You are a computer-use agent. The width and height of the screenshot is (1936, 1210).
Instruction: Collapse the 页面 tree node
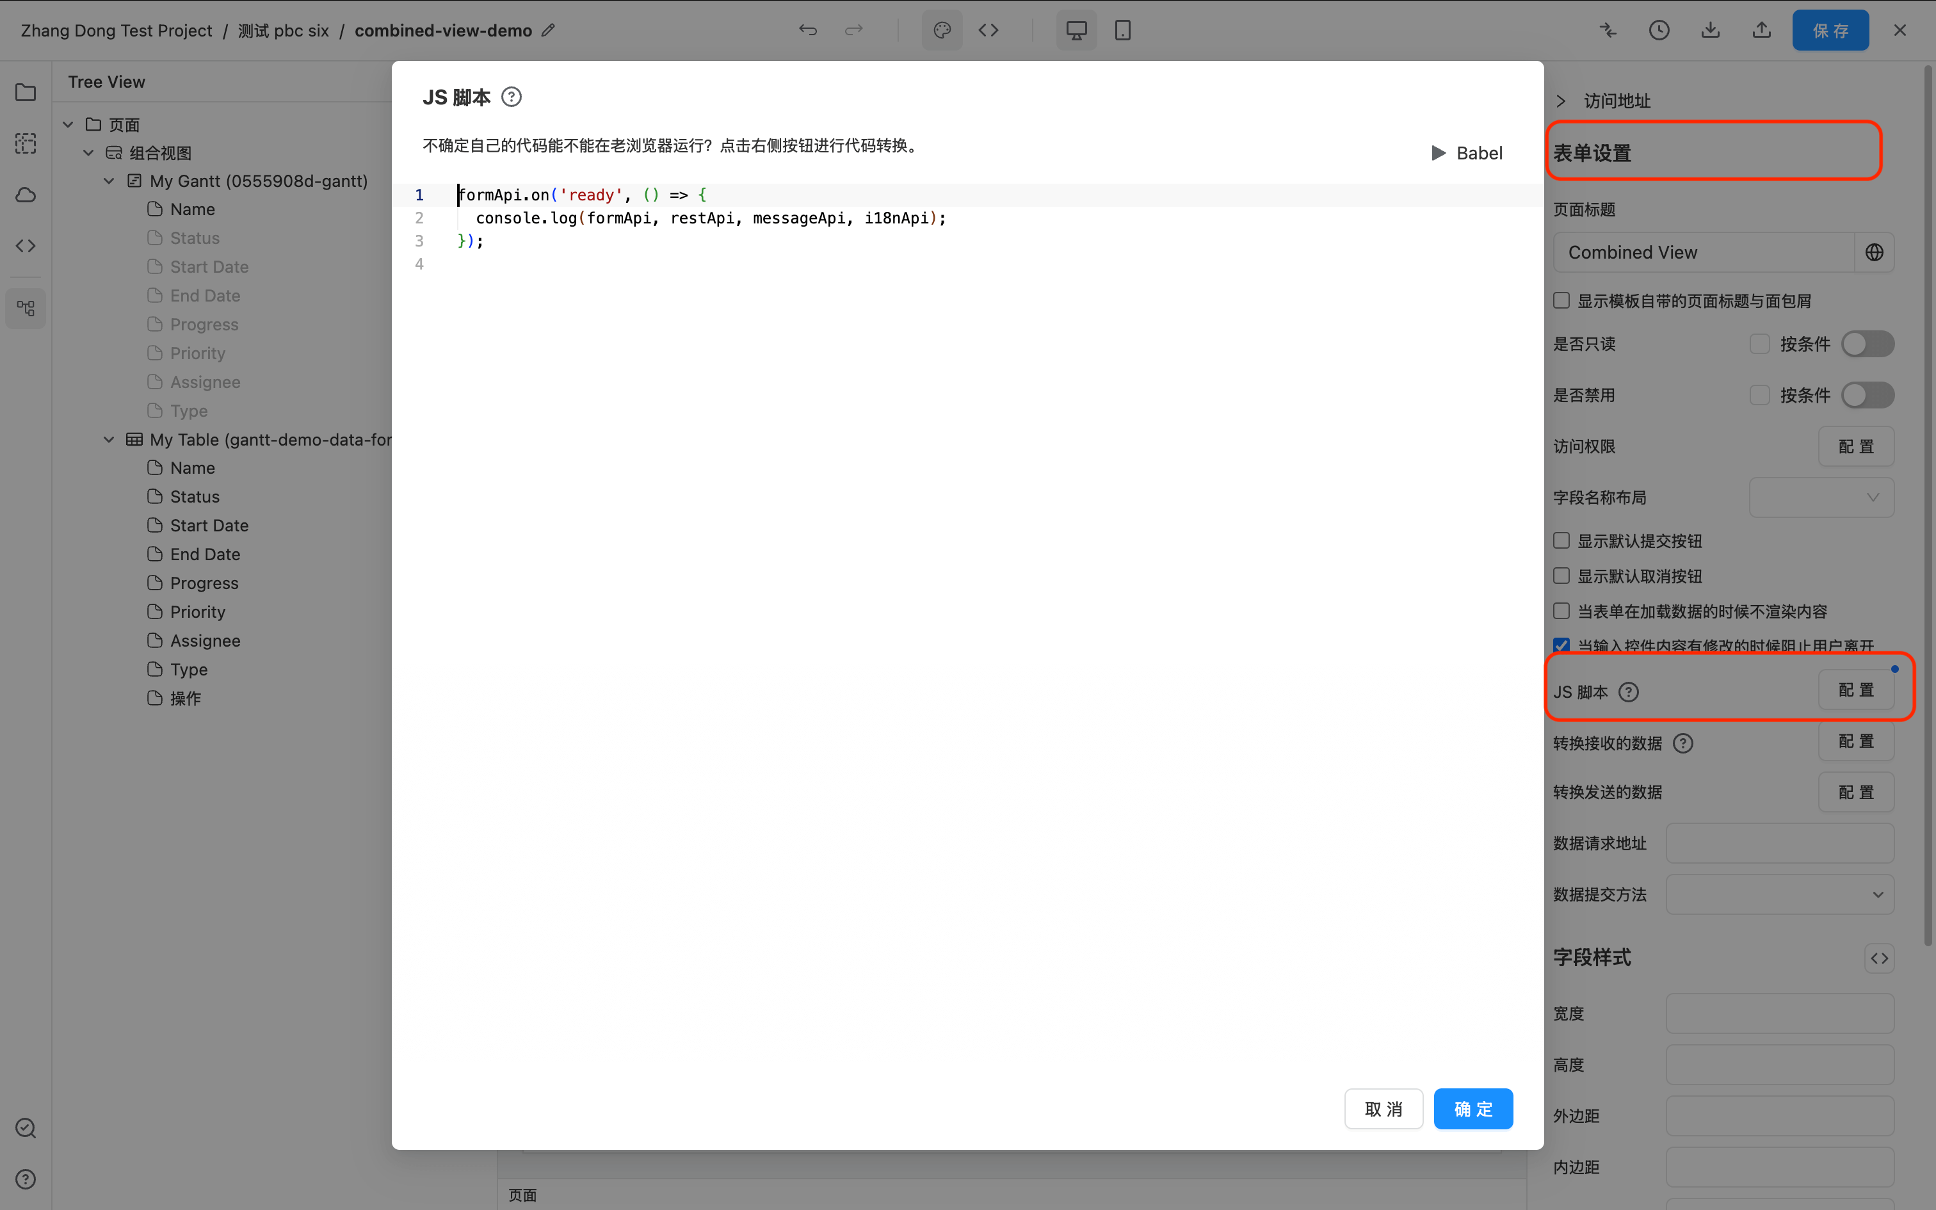tap(68, 124)
